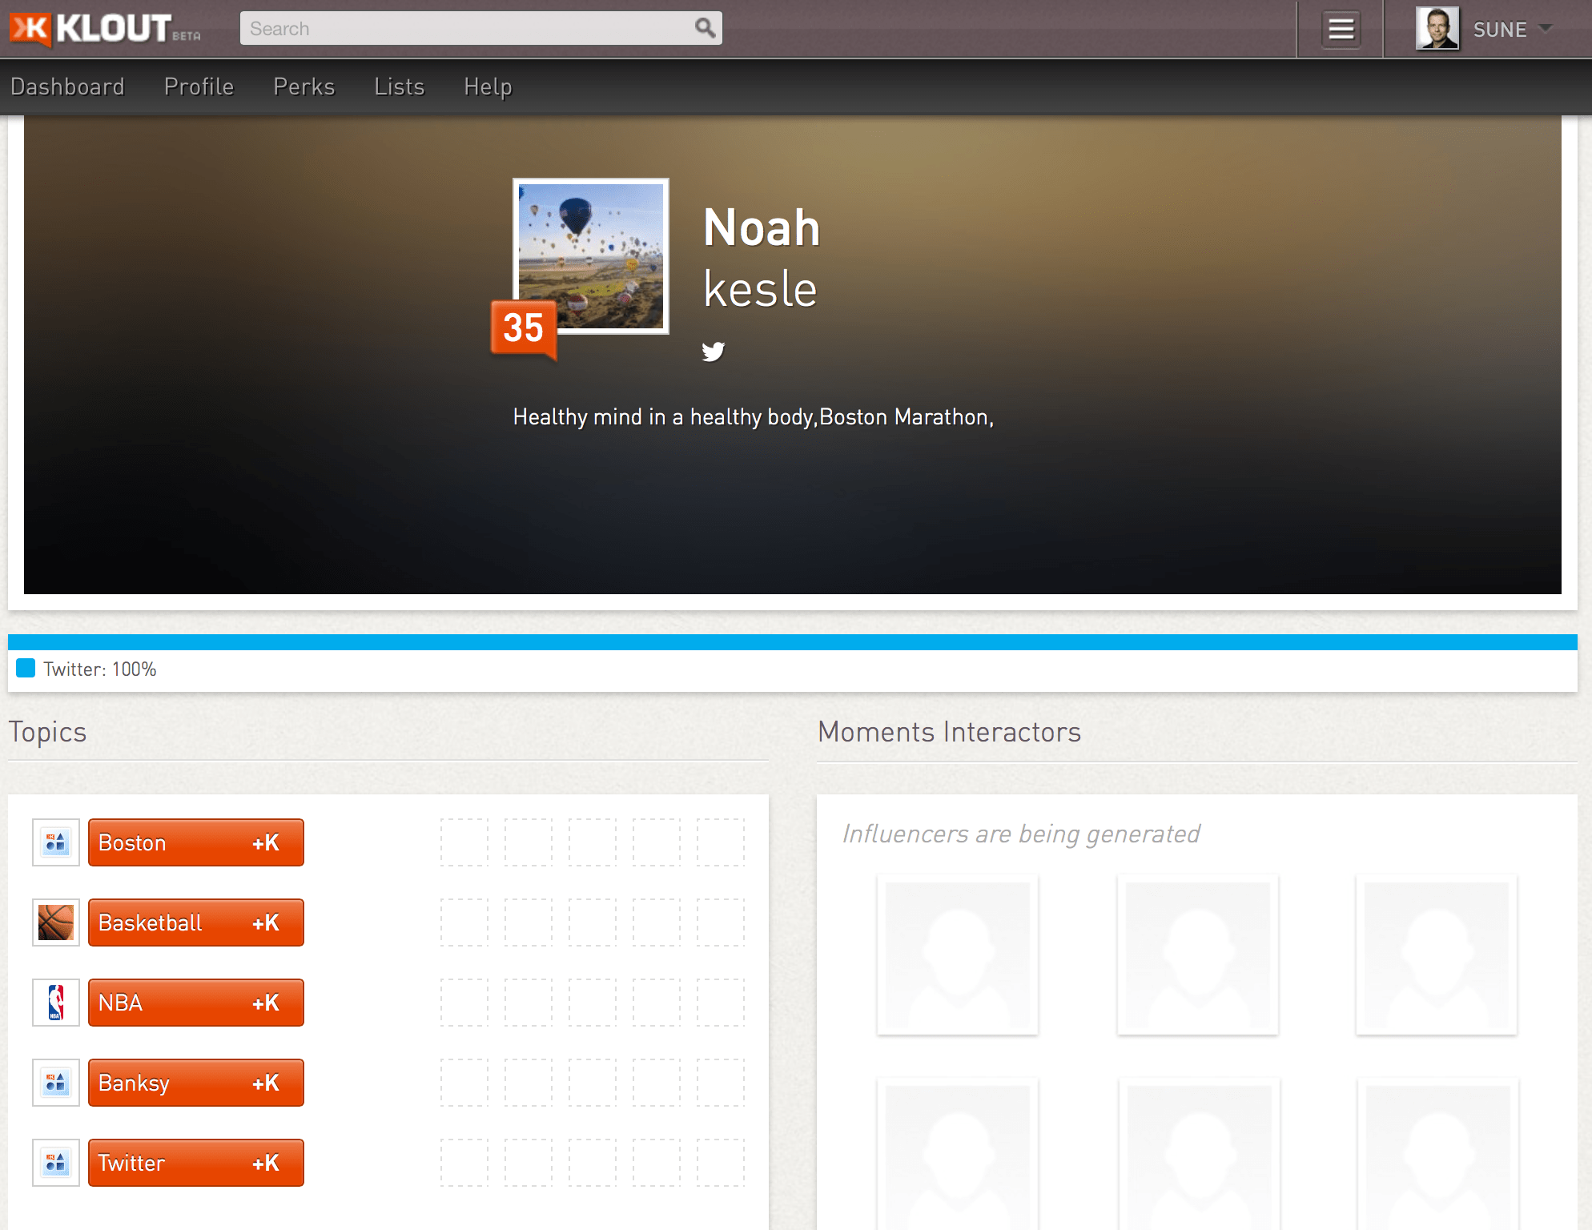Click the orange Klout score badge 35
Viewport: 1592px width, 1230px height.
coord(522,327)
